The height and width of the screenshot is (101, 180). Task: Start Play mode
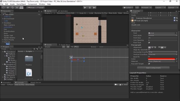pyautogui.click(x=85, y=8)
